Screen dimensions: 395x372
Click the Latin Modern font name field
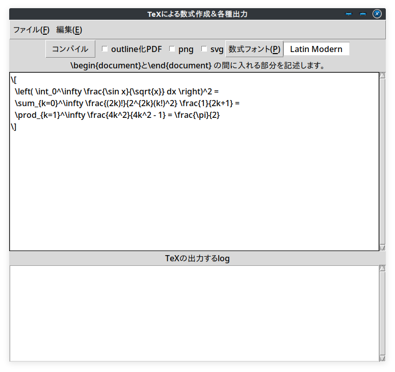tap(316, 49)
